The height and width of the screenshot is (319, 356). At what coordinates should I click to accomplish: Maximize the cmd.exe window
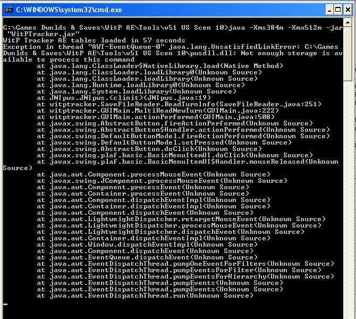click(338, 10)
